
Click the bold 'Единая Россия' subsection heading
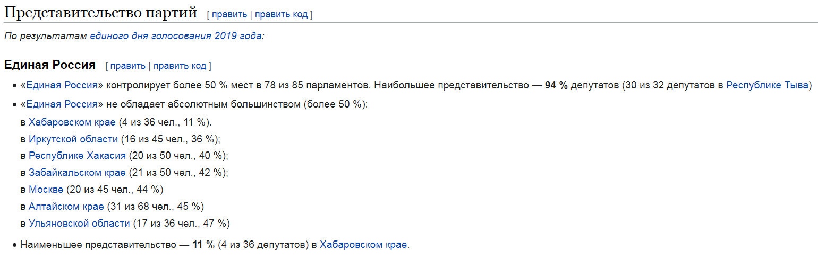coord(50,65)
